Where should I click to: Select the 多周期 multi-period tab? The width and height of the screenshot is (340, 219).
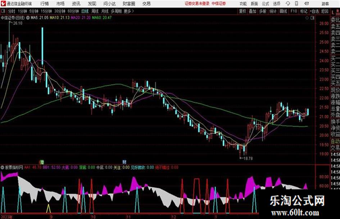(116, 11)
